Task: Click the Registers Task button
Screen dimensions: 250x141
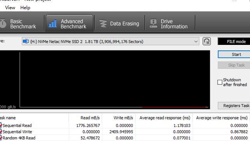Action: pos(234,106)
